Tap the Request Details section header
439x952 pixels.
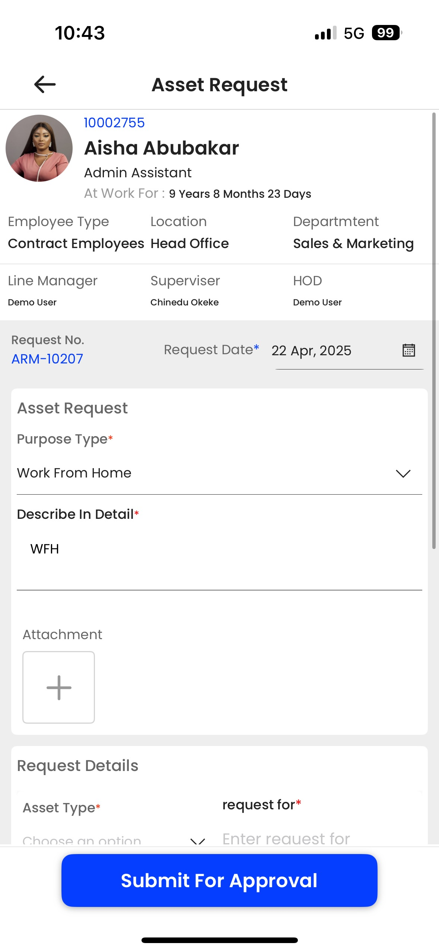point(78,766)
